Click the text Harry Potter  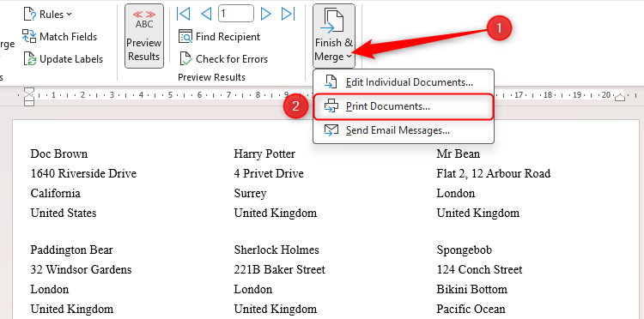coord(264,154)
